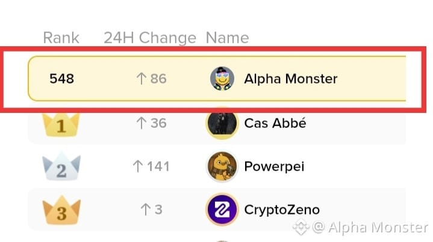Open the Powerpei name link
The width and height of the screenshot is (433, 242).
tap(274, 166)
